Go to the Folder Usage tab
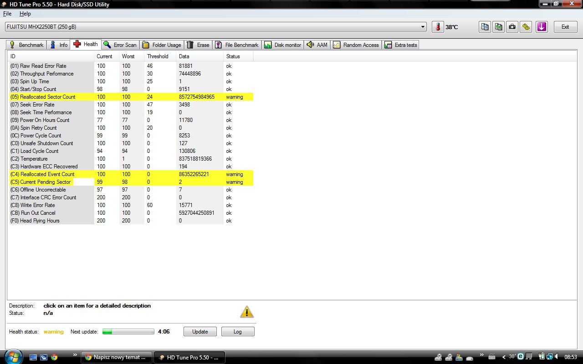 click(x=162, y=45)
